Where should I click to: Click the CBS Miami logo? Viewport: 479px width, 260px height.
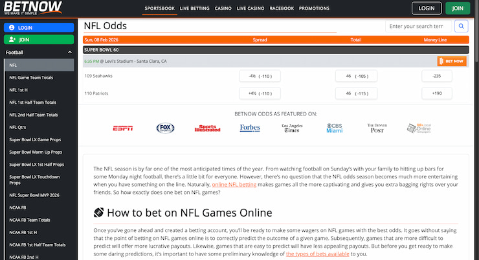point(335,128)
